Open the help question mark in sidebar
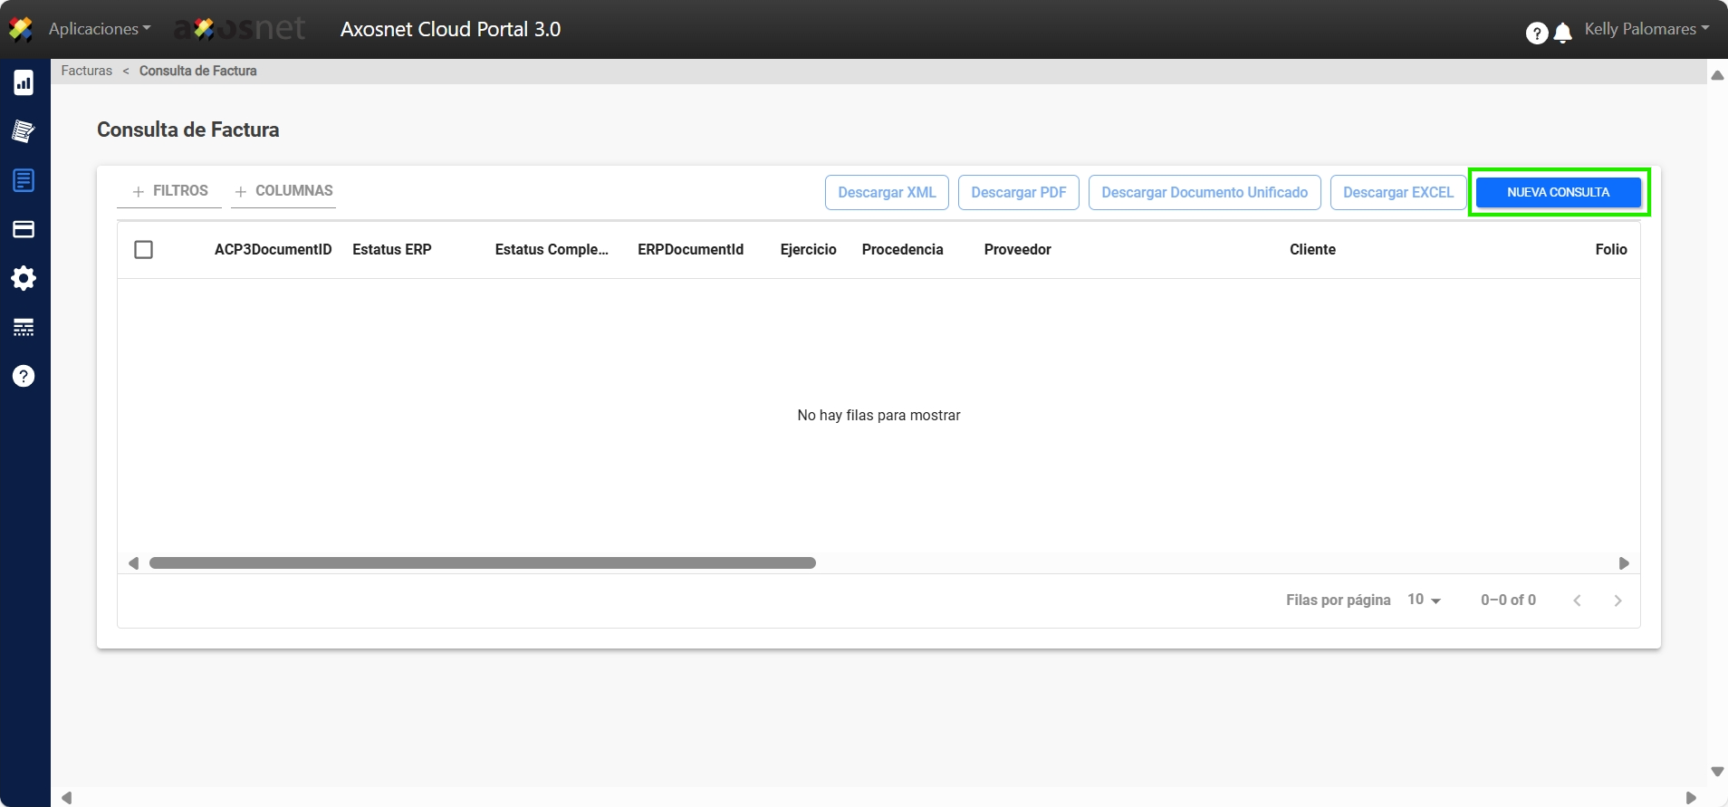1728x807 pixels. pos(24,376)
